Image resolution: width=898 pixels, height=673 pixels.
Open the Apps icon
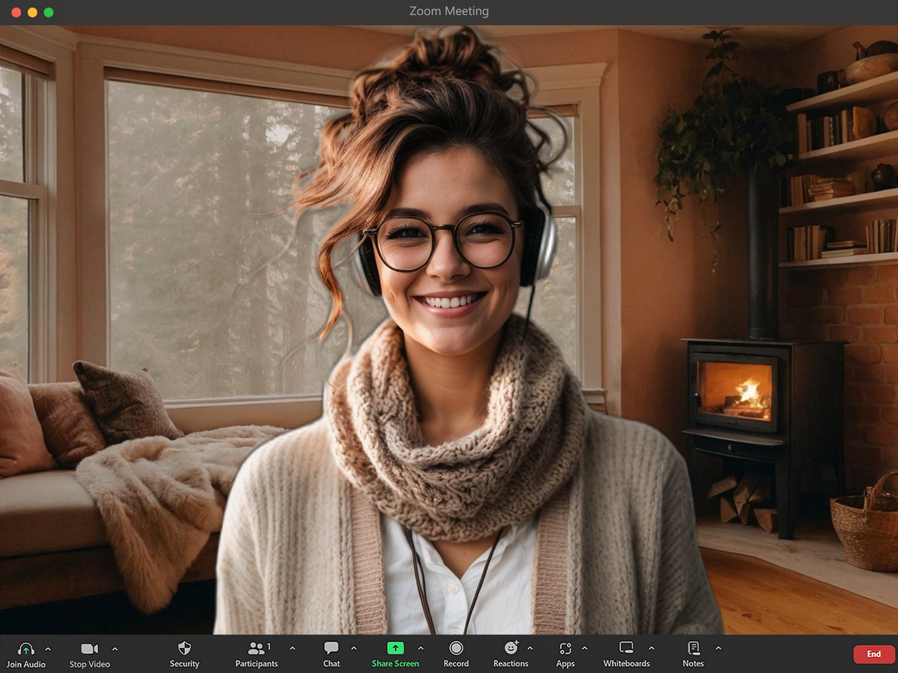coord(565,648)
